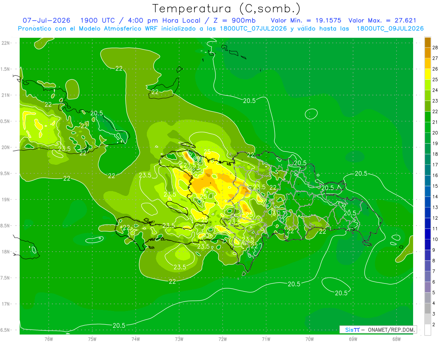Click the "Valor Min. = 19.1575" value
445x344 pixels.
click(x=306, y=20)
